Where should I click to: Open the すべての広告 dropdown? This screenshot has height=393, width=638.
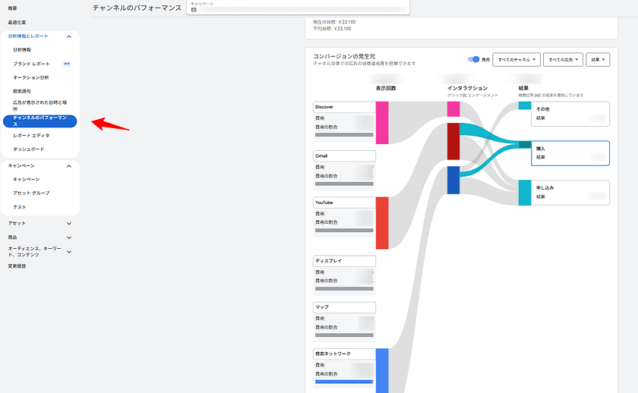pos(564,59)
